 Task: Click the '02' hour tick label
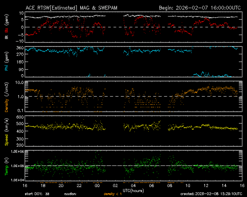[x=115, y=186]
